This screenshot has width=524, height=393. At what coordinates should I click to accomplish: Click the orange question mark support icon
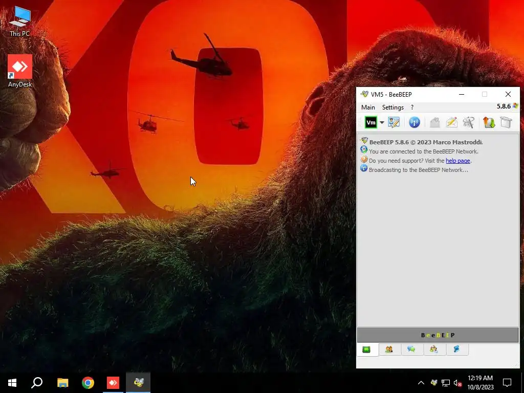click(364, 160)
